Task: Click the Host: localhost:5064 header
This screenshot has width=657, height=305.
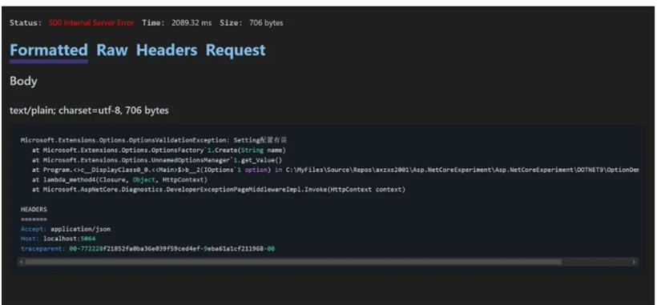Action: click(x=58, y=239)
